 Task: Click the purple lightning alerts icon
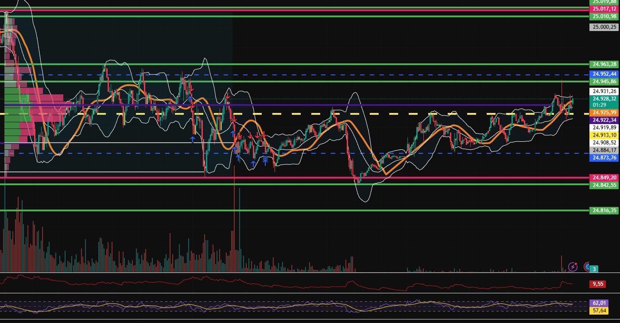point(573,266)
